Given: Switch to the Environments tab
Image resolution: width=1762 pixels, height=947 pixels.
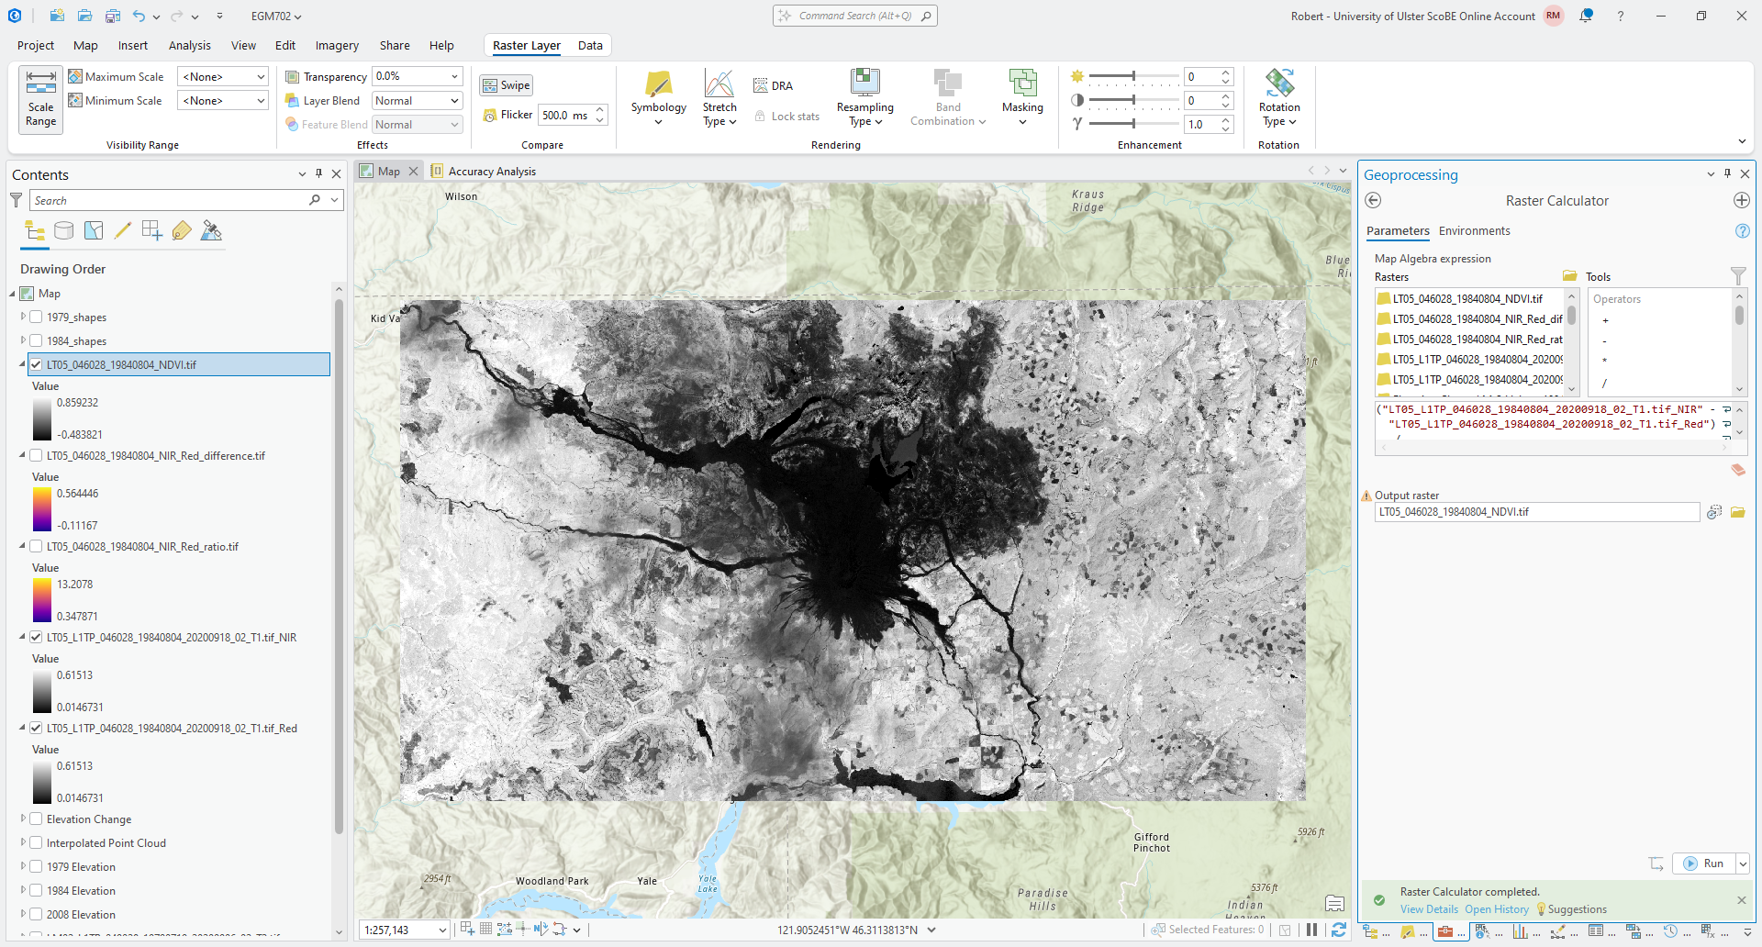Looking at the screenshot, I should 1474,231.
